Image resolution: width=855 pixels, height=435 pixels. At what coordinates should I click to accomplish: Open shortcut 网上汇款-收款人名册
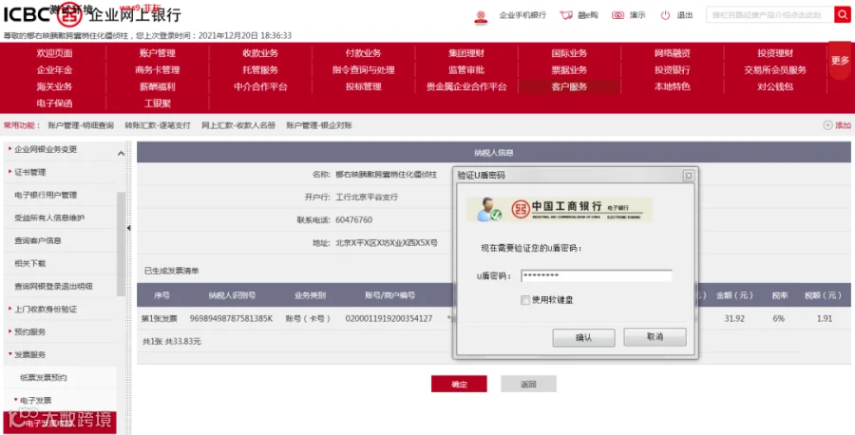[x=238, y=125]
